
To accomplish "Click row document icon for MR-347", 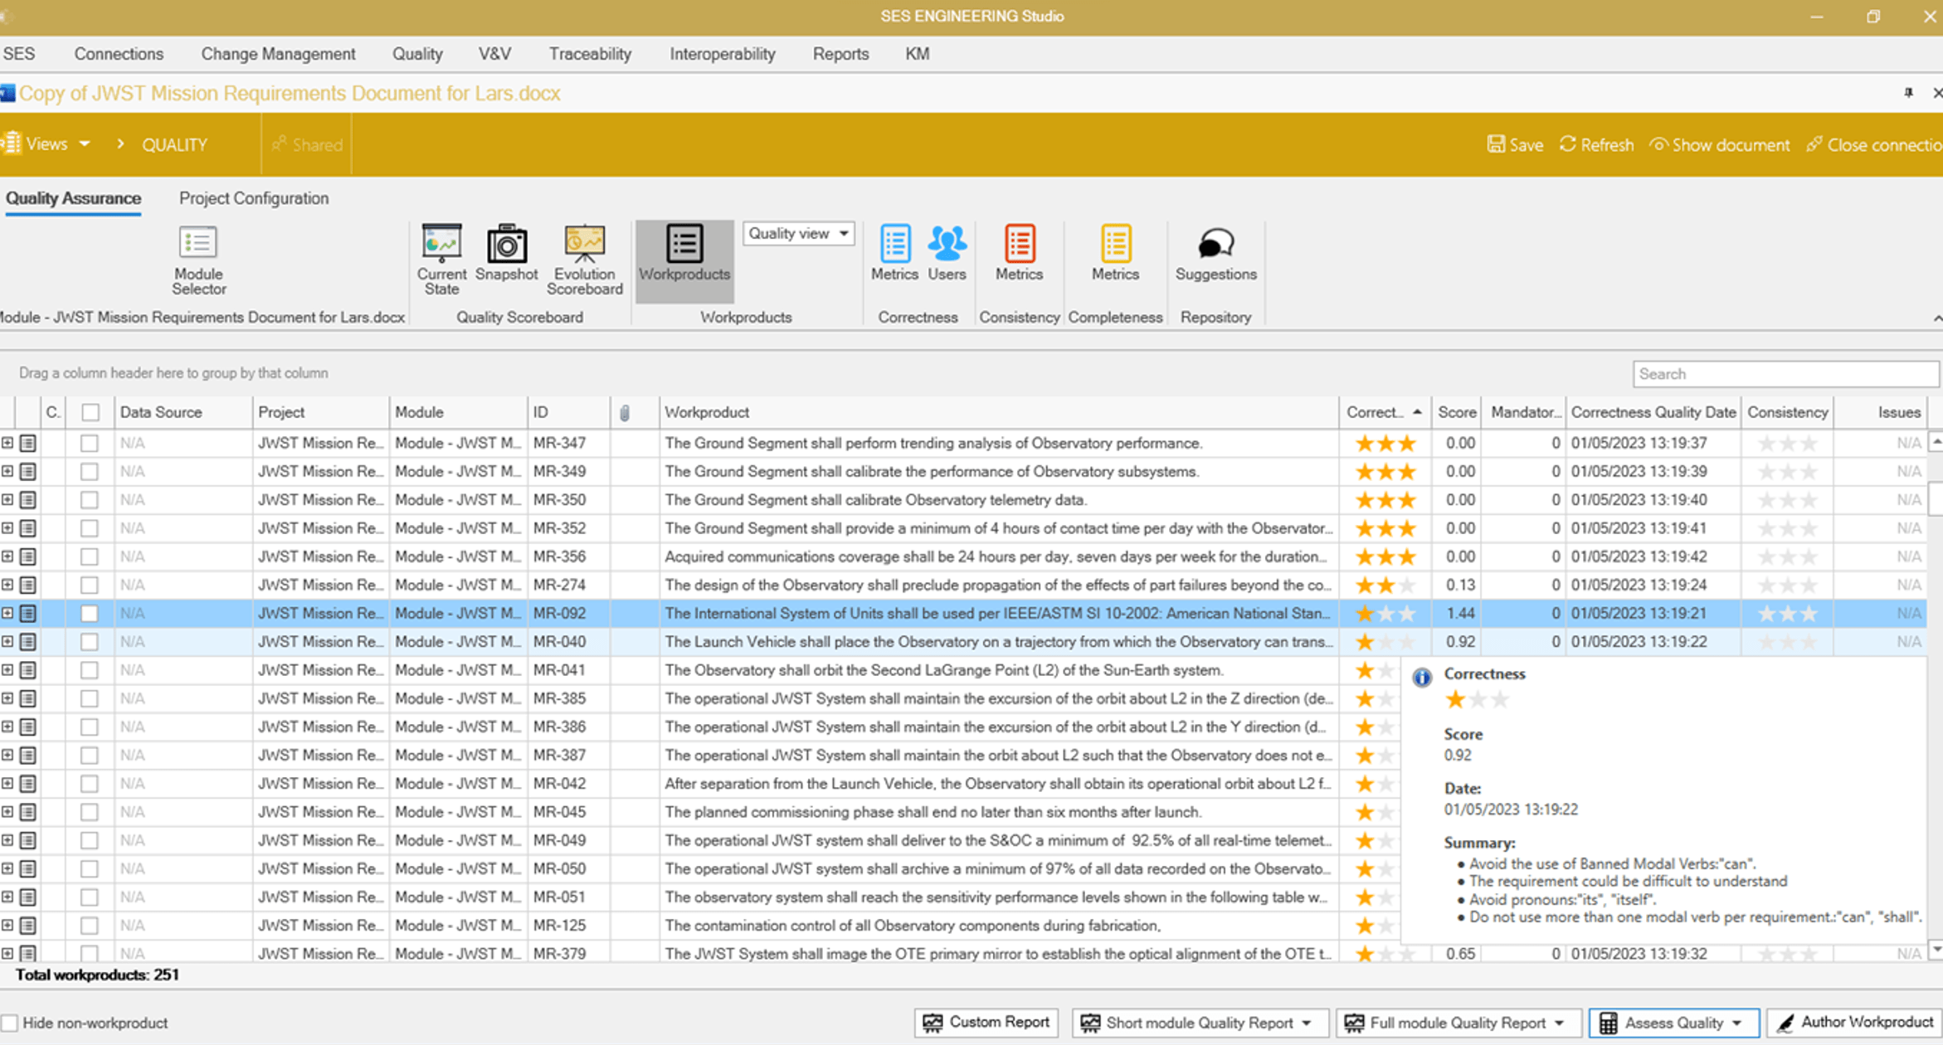I will pos(28,444).
